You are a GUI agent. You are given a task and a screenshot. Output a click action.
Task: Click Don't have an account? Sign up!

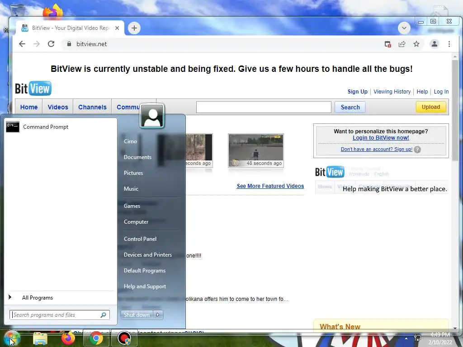377,149
